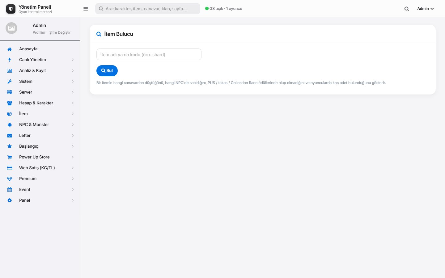445x278 pixels.
Task: Click the shopping cart icon for Power Up Store
Action: tap(10, 157)
